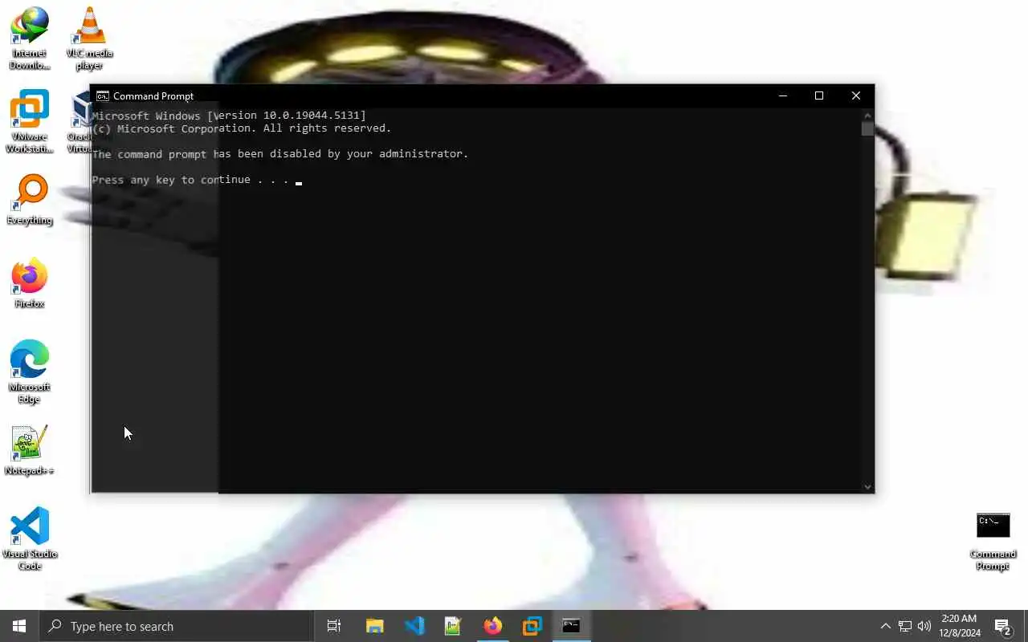Open Visual Studio Code taskbar icon
The width and height of the screenshot is (1028, 642).
(414, 626)
